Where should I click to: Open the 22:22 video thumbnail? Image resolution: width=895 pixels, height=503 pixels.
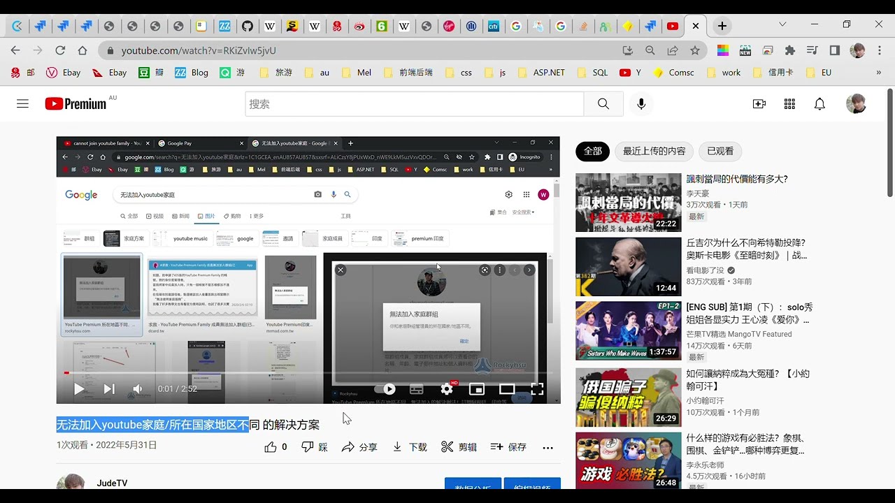coord(628,203)
